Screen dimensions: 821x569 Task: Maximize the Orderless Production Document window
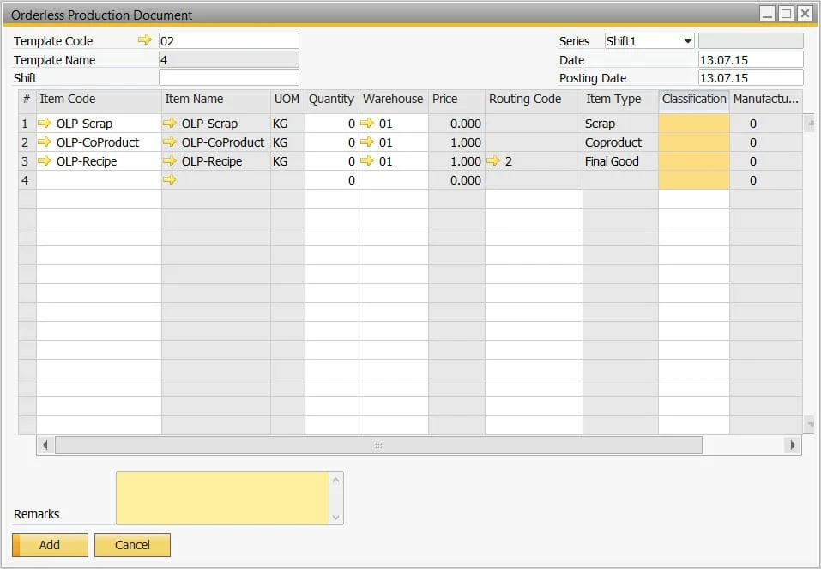786,13
